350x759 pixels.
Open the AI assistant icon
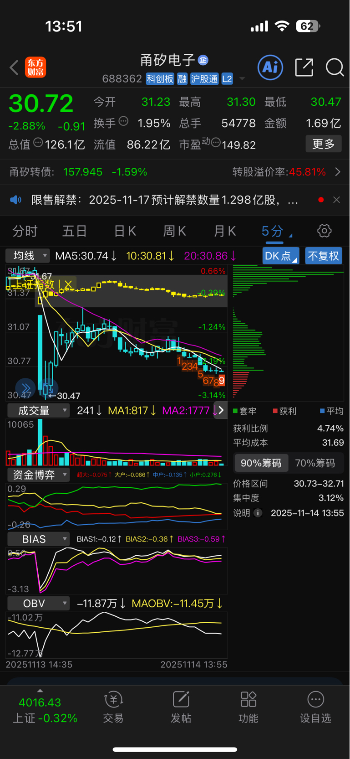click(x=270, y=67)
